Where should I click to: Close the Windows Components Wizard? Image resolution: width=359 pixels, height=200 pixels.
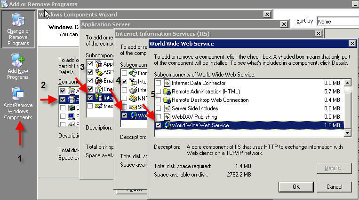click(267, 15)
